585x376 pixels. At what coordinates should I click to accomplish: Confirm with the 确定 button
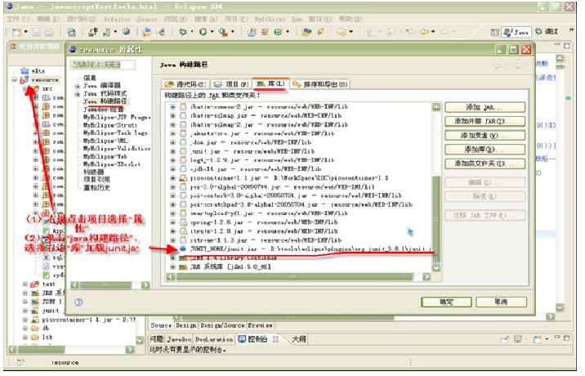pyautogui.click(x=446, y=302)
